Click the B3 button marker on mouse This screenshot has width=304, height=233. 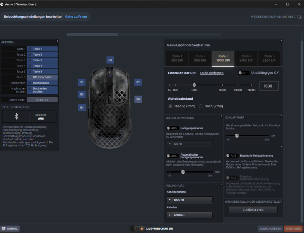[x=110, y=60]
